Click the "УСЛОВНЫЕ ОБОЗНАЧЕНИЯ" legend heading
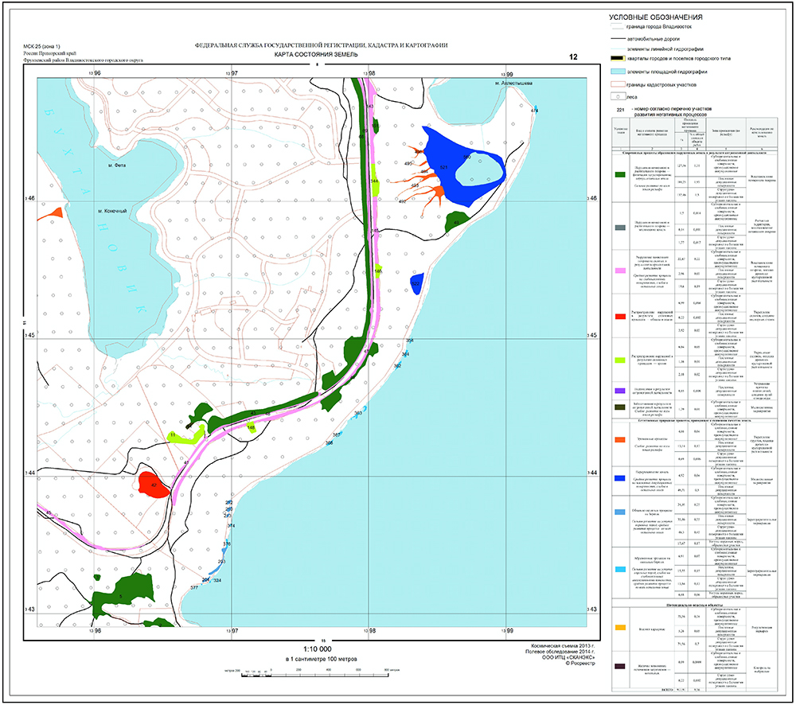The width and height of the screenshot is (796, 705). coord(655,16)
